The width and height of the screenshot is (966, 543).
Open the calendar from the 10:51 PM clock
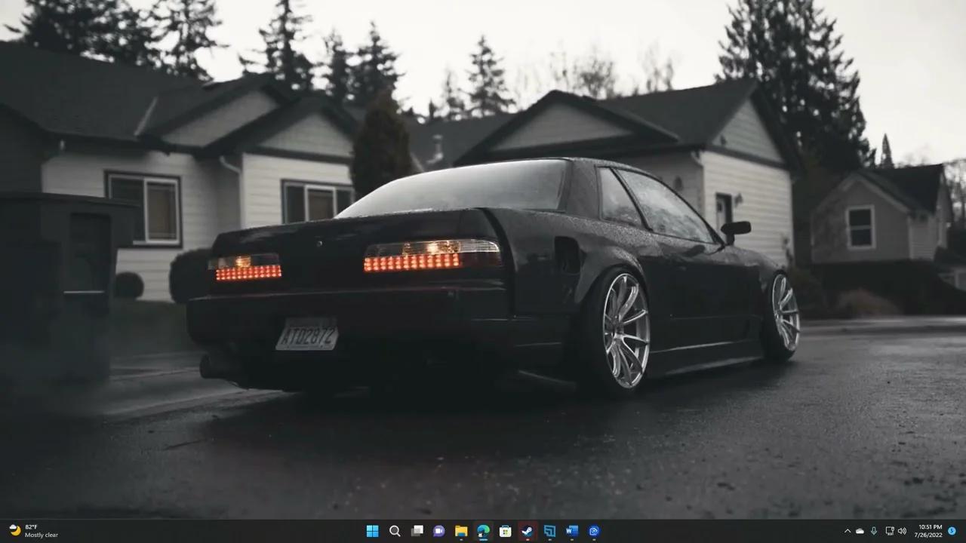tap(930, 531)
